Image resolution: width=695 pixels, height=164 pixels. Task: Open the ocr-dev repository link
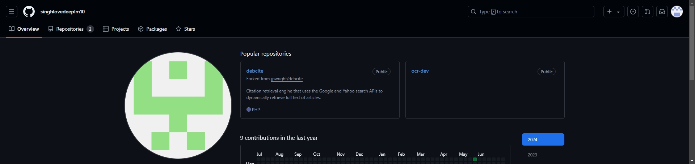(420, 71)
